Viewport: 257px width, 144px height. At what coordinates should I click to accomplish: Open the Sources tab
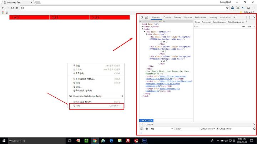pos(177,17)
